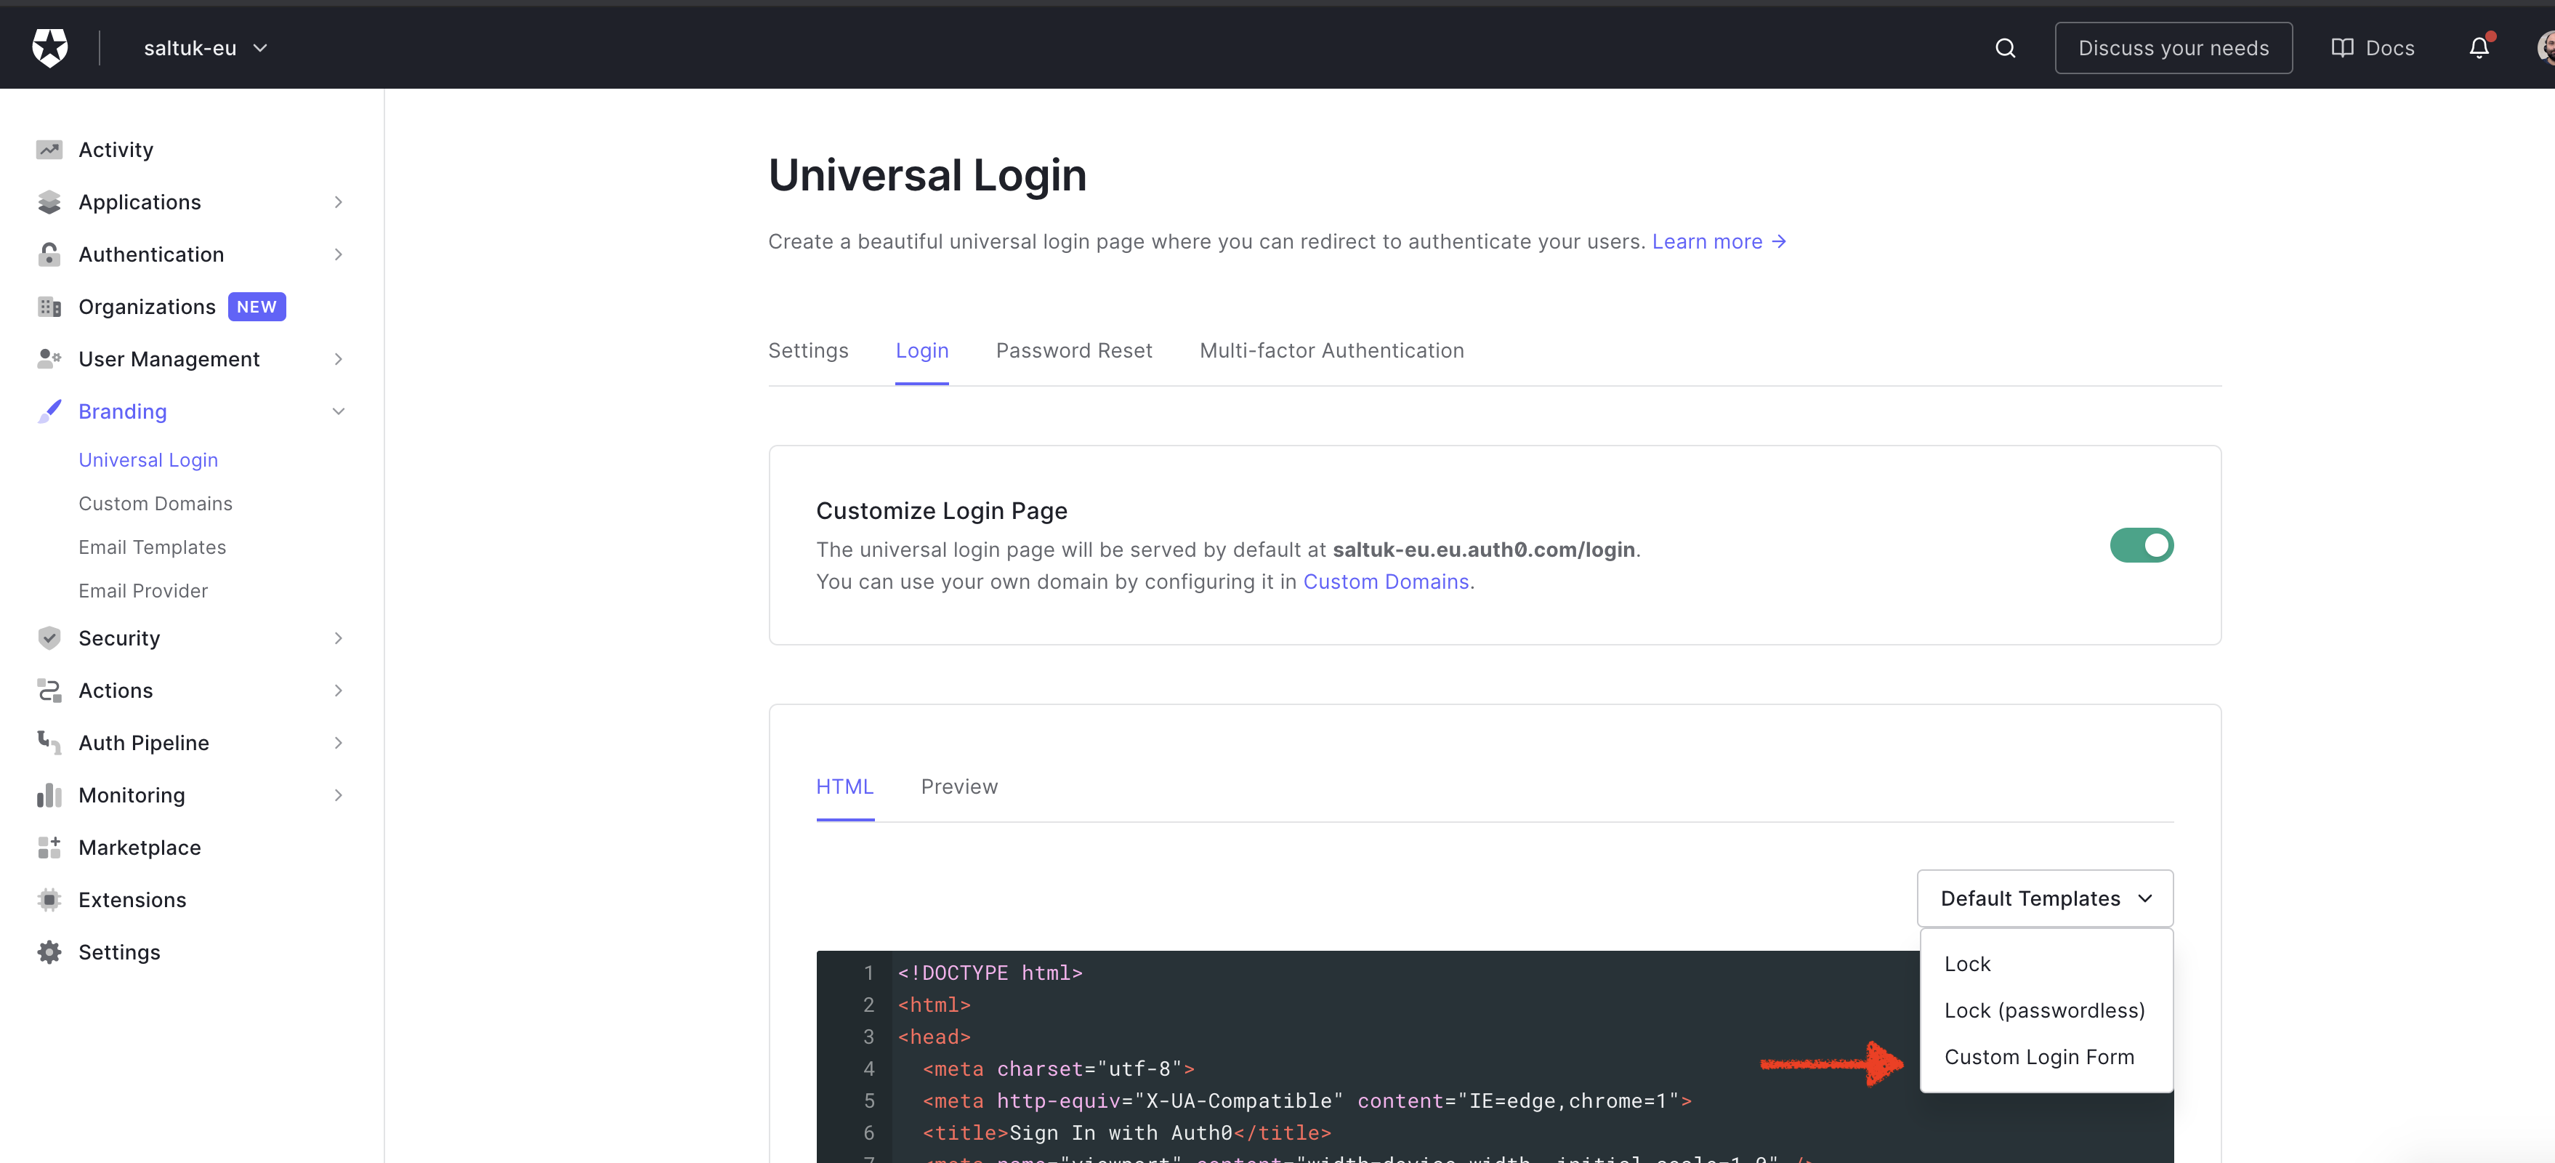Open the user avatar in header
The height and width of the screenshot is (1163, 2555).
pos(2545,48)
